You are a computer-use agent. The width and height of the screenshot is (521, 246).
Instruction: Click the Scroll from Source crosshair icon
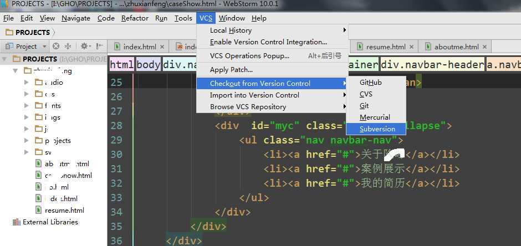56,46
